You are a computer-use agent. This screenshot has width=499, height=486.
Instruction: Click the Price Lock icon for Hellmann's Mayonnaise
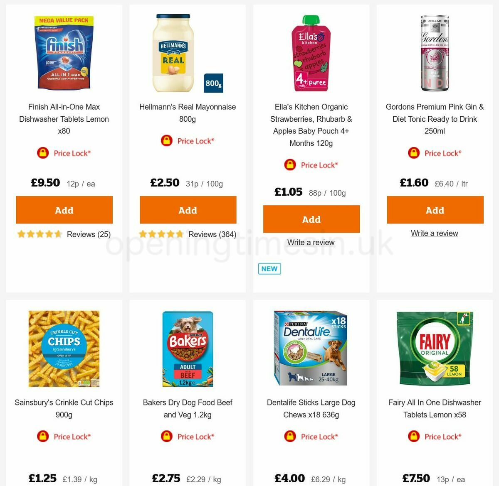pos(166,141)
